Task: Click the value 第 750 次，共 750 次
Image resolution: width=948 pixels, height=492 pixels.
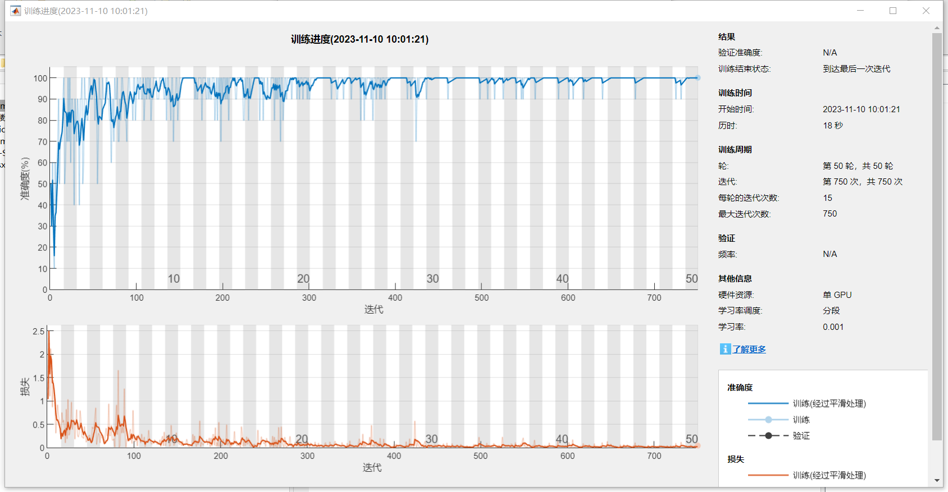Action: [x=863, y=182]
